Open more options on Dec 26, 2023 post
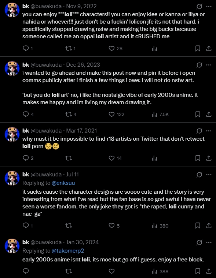The width and height of the screenshot is (216, 278). point(209,65)
